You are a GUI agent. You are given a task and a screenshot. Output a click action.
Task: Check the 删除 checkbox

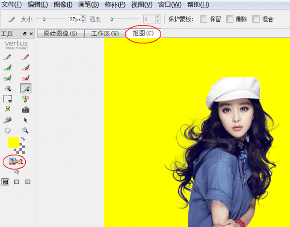tap(229, 19)
